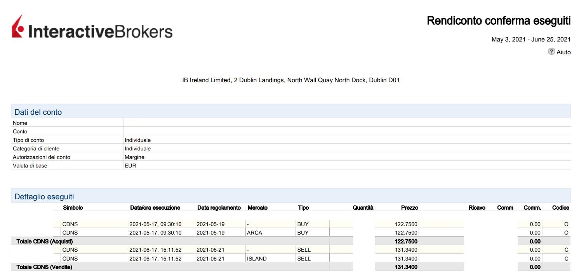Click code O in the ARCA row
572x271 pixels.
point(566,233)
